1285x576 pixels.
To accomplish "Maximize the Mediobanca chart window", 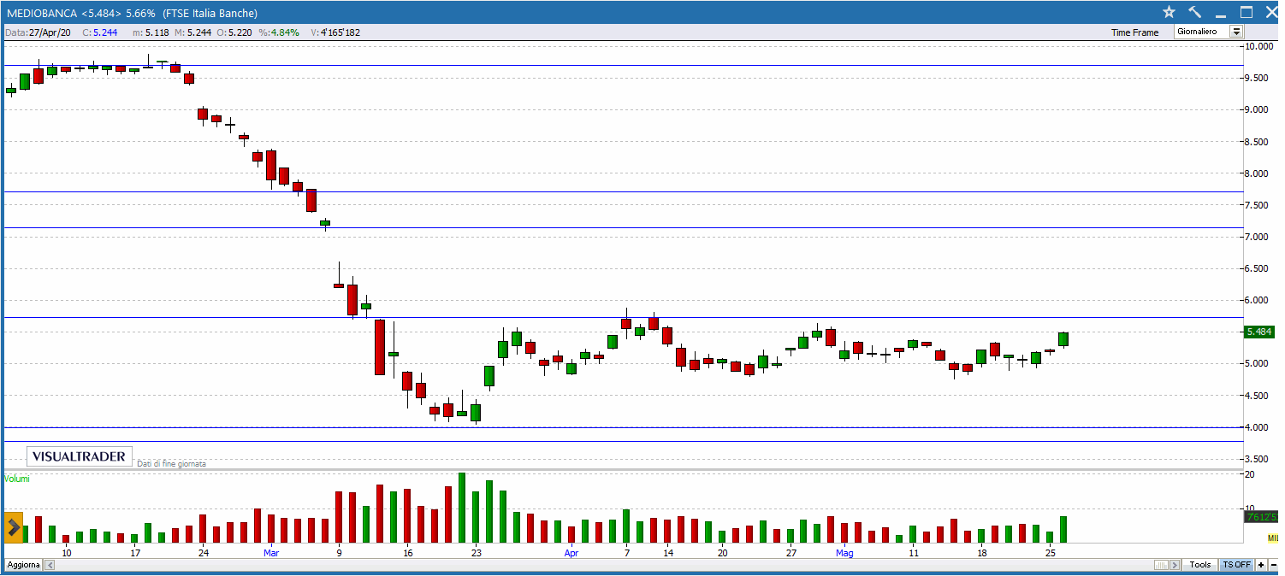I will (x=1247, y=12).
